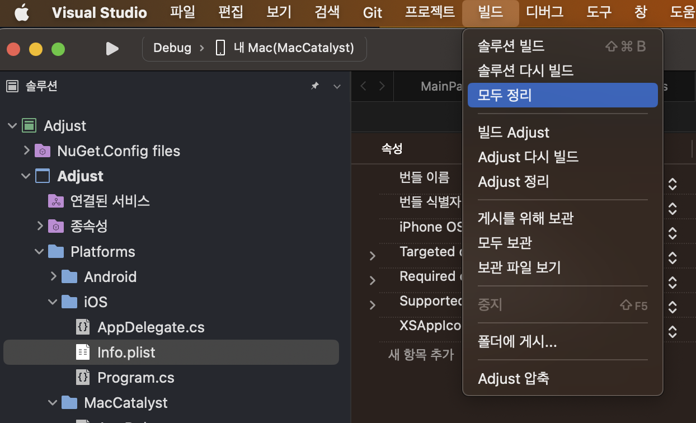Viewport: 696px width, 423px height.
Task: Open the Git menu
Action: pyautogui.click(x=373, y=12)
